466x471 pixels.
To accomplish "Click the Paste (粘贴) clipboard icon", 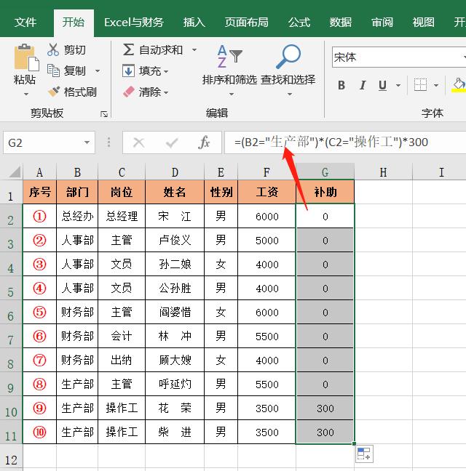I will pos(25,58).
